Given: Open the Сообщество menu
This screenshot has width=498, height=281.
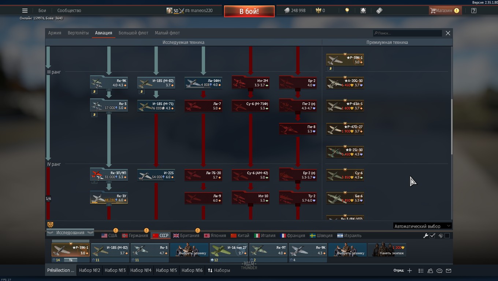Looking at the screenshot, I should 69,11.
